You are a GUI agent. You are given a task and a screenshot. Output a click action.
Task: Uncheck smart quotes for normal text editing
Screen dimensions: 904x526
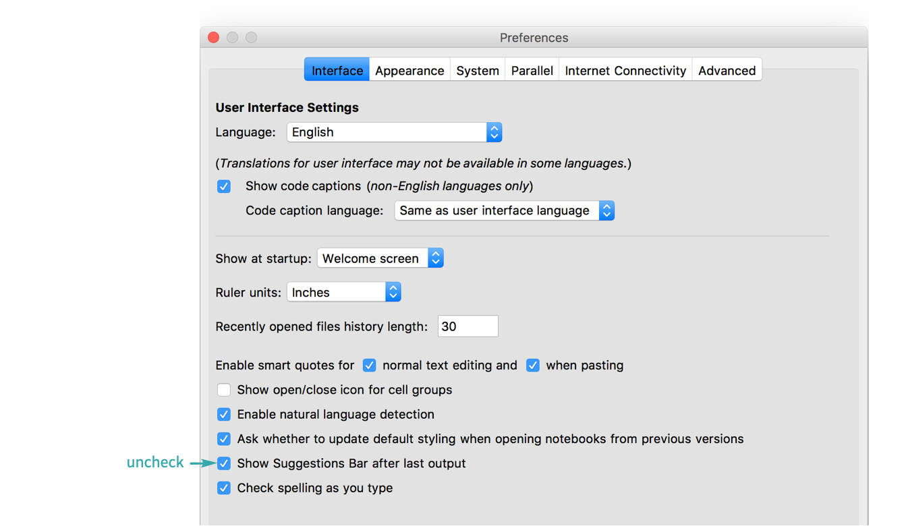click(369, 366)
